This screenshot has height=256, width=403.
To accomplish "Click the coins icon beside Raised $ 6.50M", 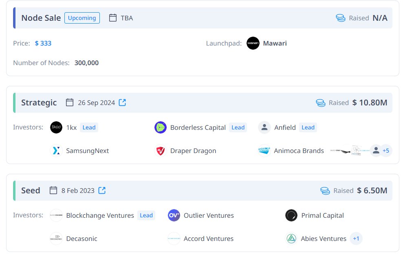I will tap(325, 190).
